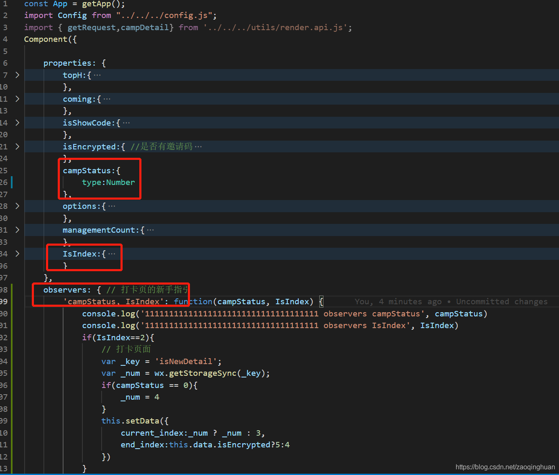
Task: Click the ellipsis after isShowCode:{
Action: (x=126, y=123)
